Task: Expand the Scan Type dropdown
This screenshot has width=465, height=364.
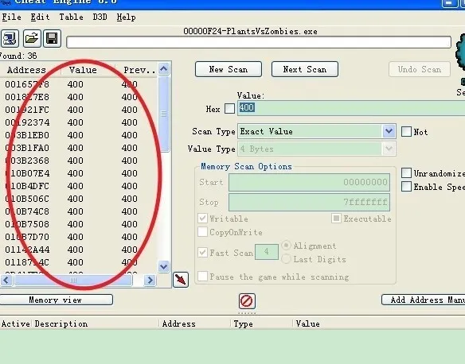Action: 389,131
